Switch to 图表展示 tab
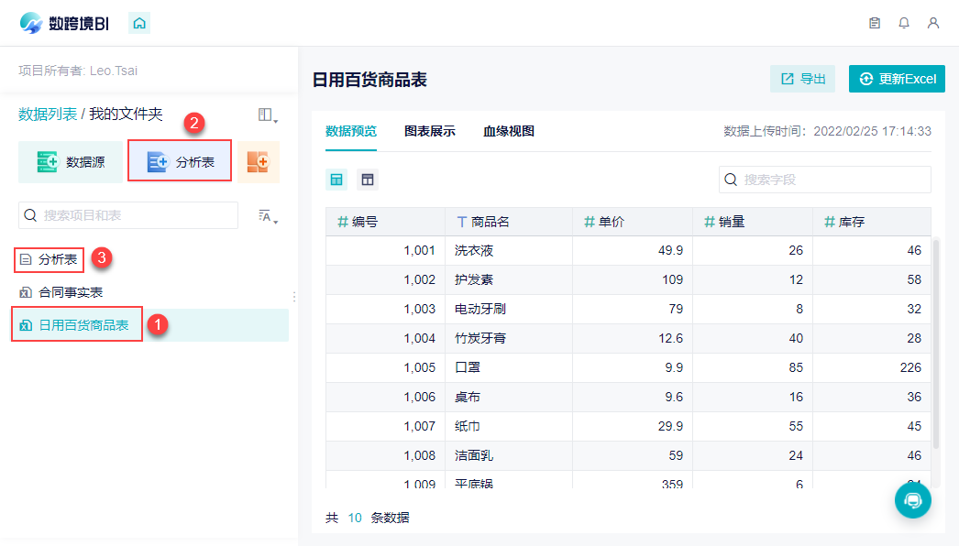959x546 pixels. (429, 131)
